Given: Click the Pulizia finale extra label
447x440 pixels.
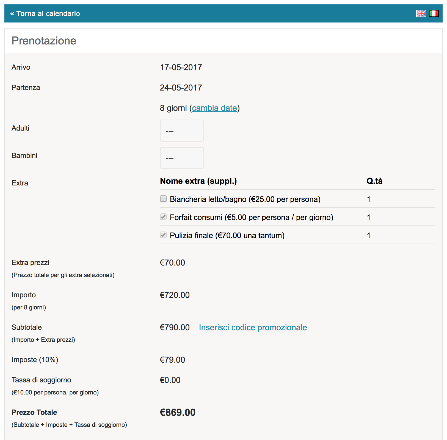Looking at the screenshot, I should coord(227,235).
